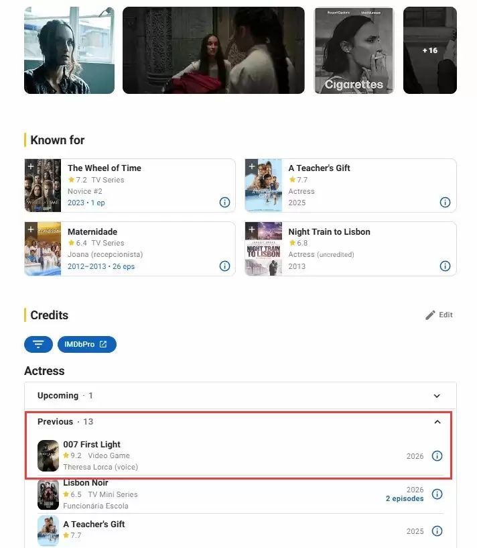Open info icon for 007 First Light
The image size is (477, 548).
coord(437,455)
